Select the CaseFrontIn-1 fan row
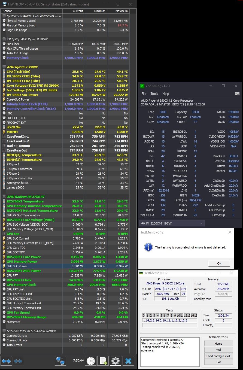Viewport: 243px width, 370px height. click(65, 137)
